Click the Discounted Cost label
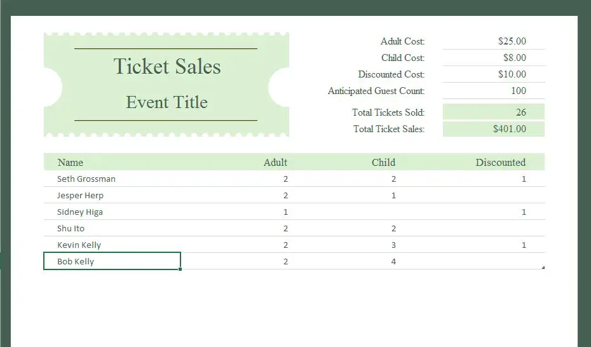This screenshot has width=591, height=347. click(391, 74)
